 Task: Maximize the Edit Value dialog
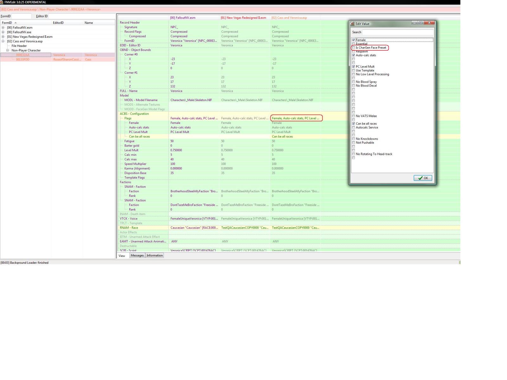pyautogui.click(x=420, y=23)
